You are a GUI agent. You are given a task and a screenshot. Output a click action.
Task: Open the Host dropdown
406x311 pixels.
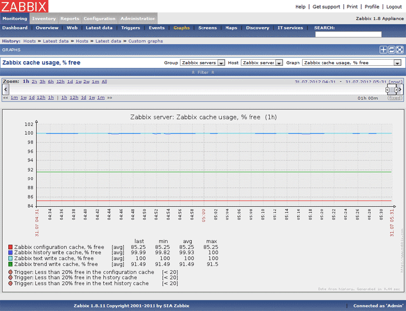click(262, 63)
